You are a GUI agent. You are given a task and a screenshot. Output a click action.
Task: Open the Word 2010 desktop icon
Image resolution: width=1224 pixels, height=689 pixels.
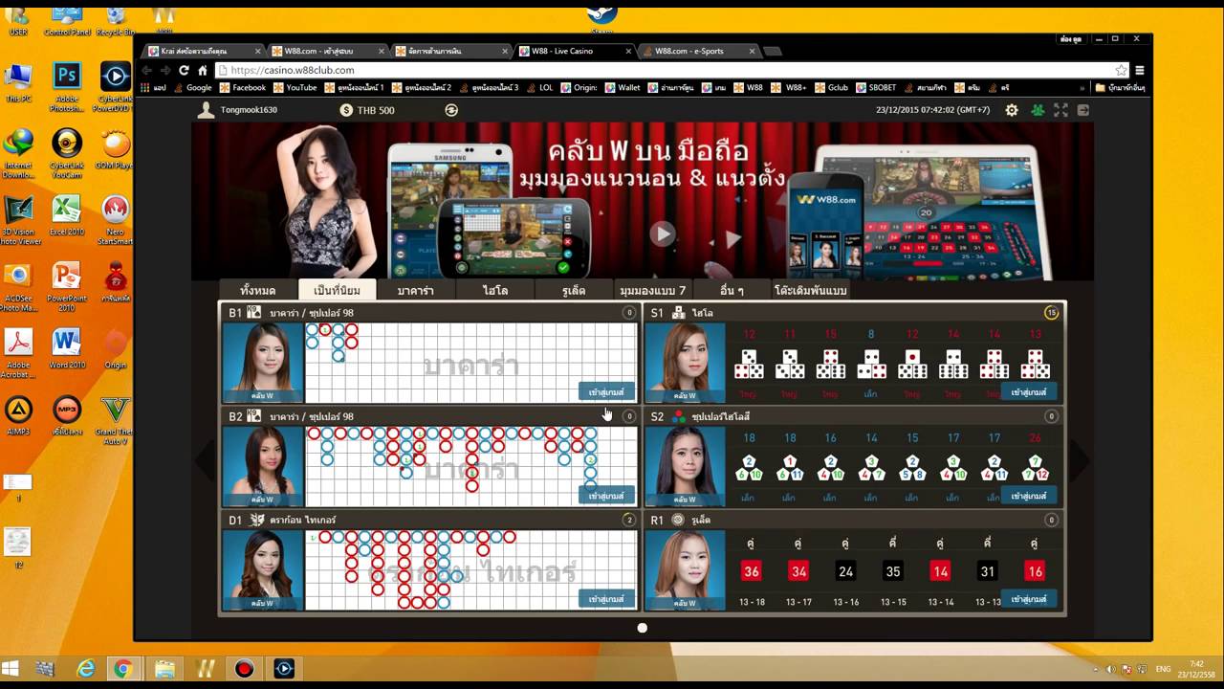(x=67, y=347)
